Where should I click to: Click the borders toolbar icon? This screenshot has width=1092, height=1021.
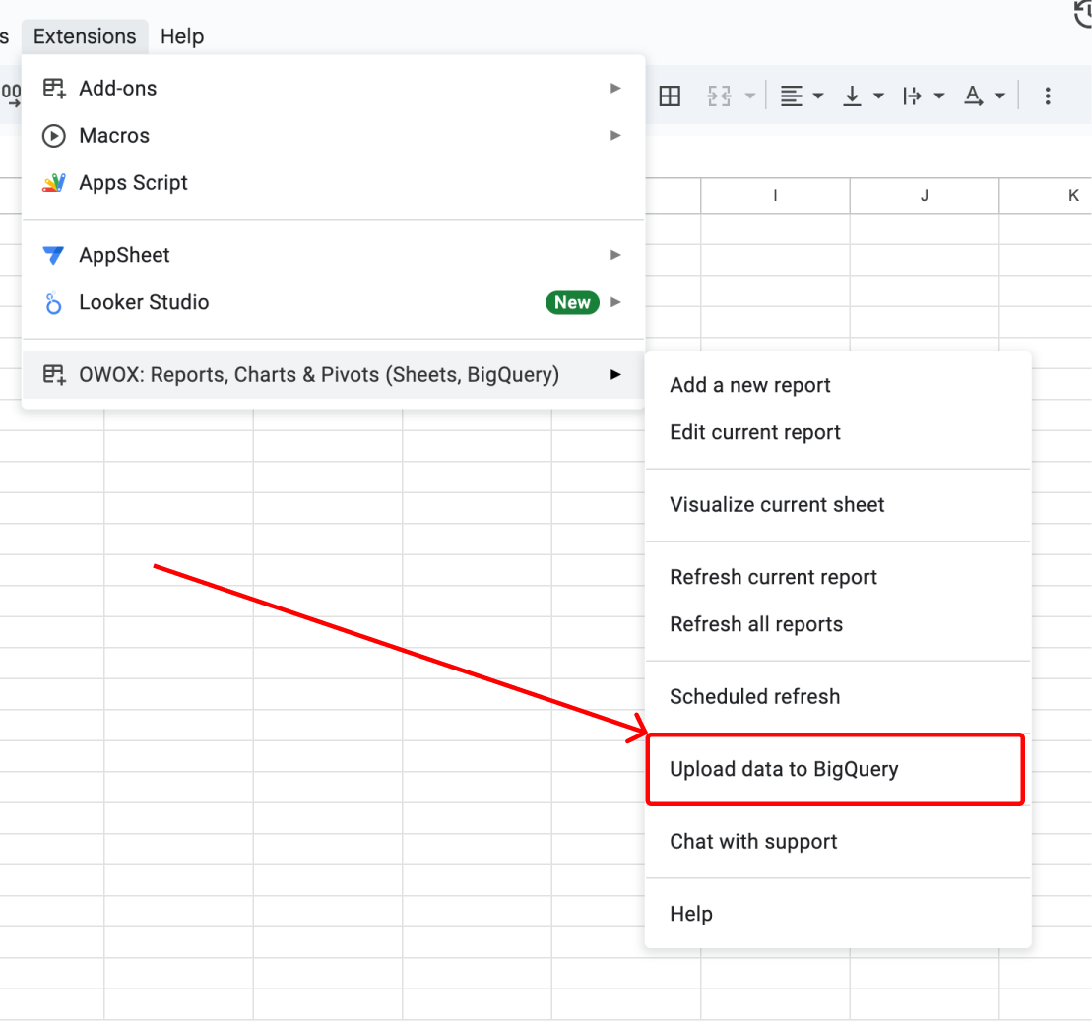click(x=670, y=96)
